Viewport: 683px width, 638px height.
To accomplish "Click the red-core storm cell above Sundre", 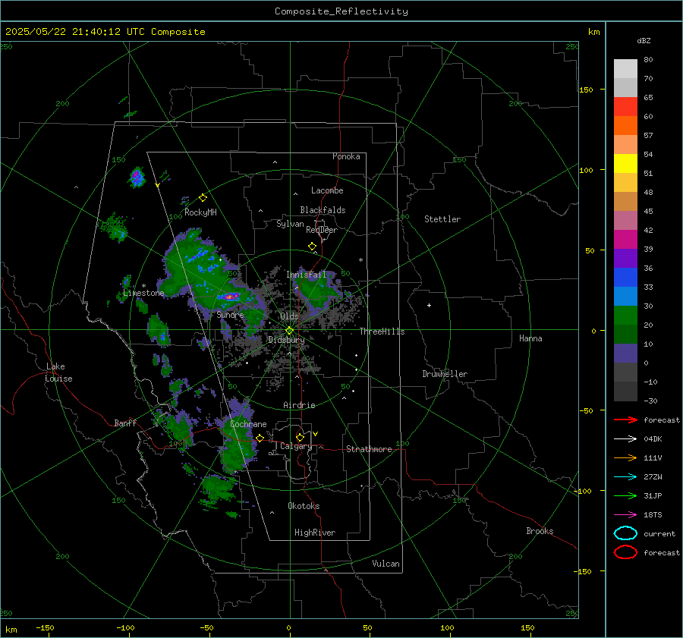I will [228, 297].
